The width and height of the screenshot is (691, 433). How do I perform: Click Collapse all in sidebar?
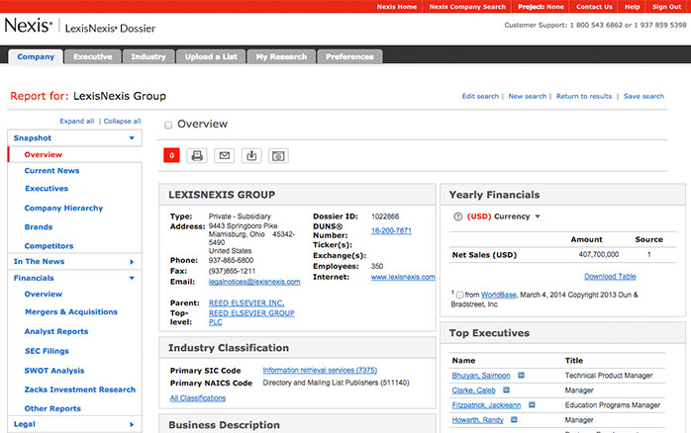pyautogui.click(x=122, y=121)
